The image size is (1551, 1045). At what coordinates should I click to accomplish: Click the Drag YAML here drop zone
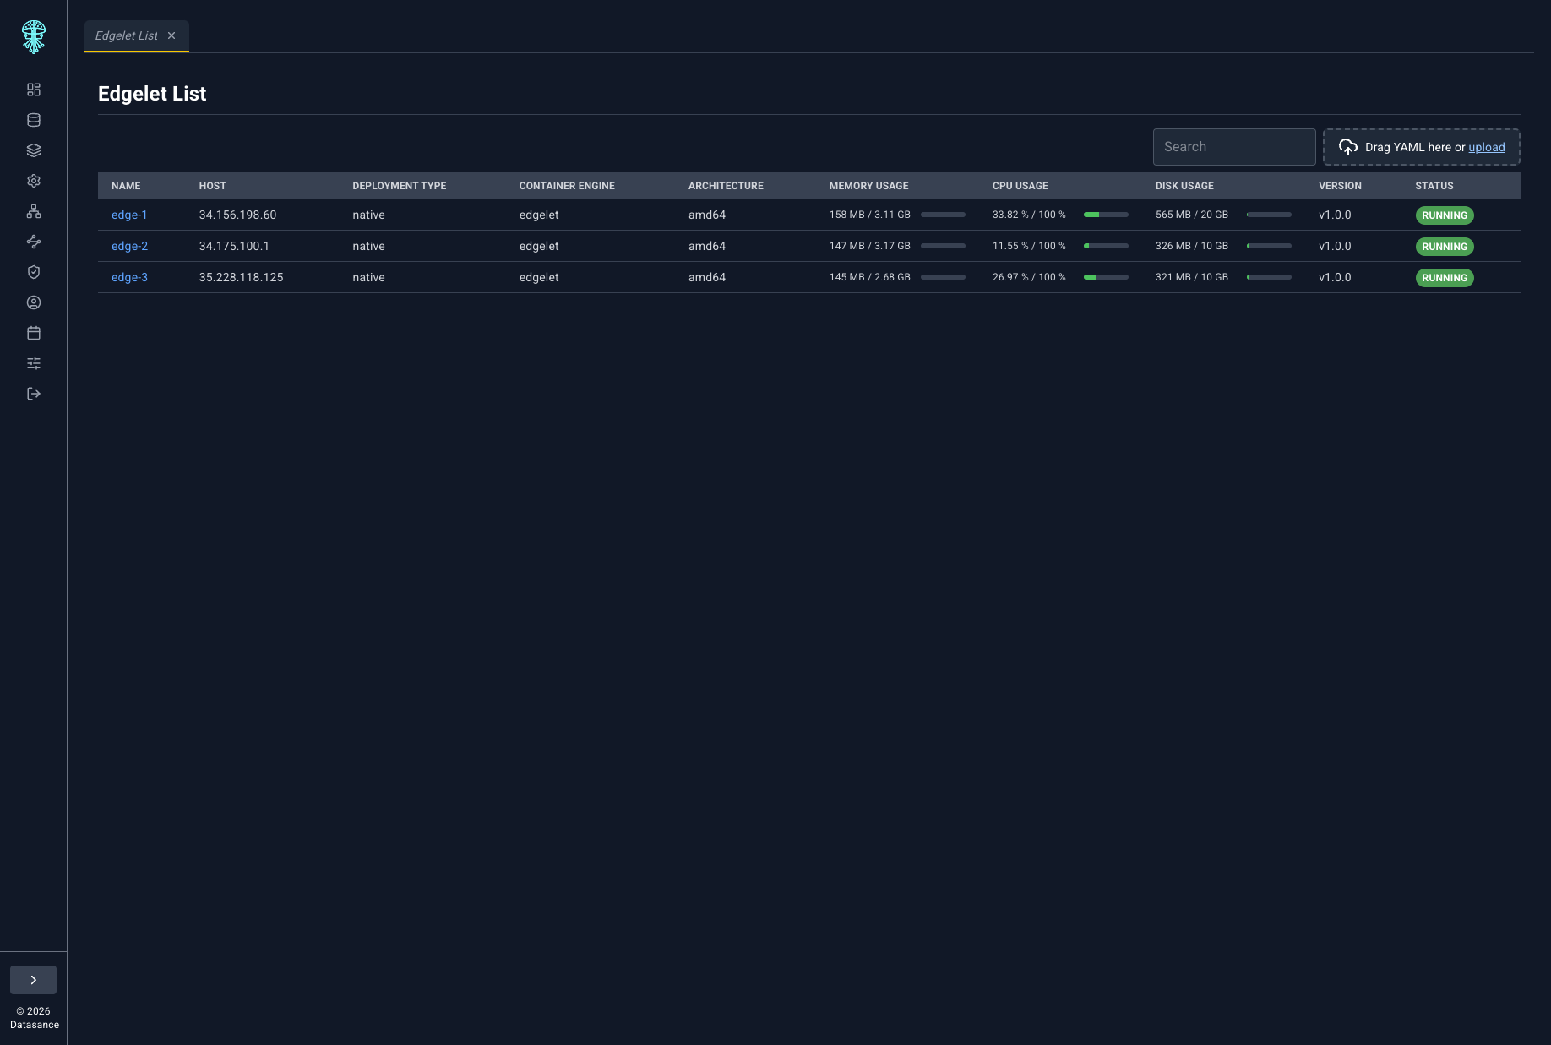[x=1422, y=147]
